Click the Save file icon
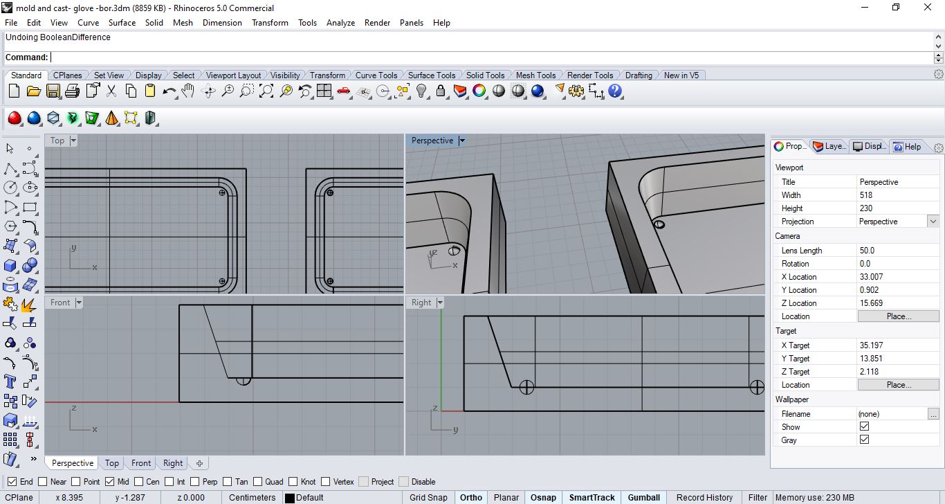 click(53, 91)
